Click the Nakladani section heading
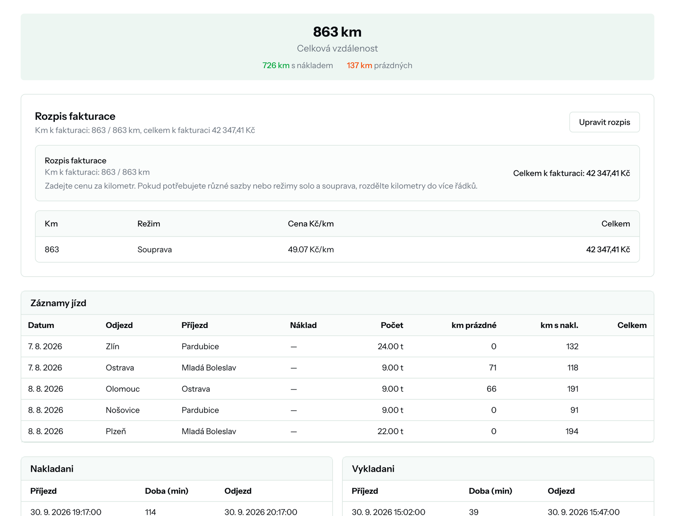The image size is (675, 516). (52, 469)
